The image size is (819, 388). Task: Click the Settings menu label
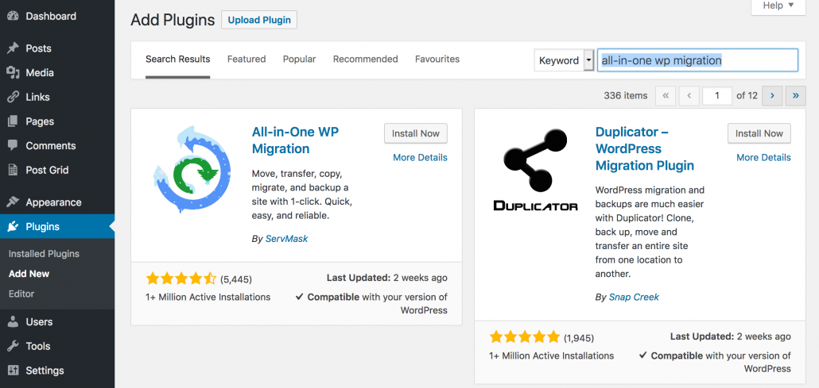tap(45, 371)
